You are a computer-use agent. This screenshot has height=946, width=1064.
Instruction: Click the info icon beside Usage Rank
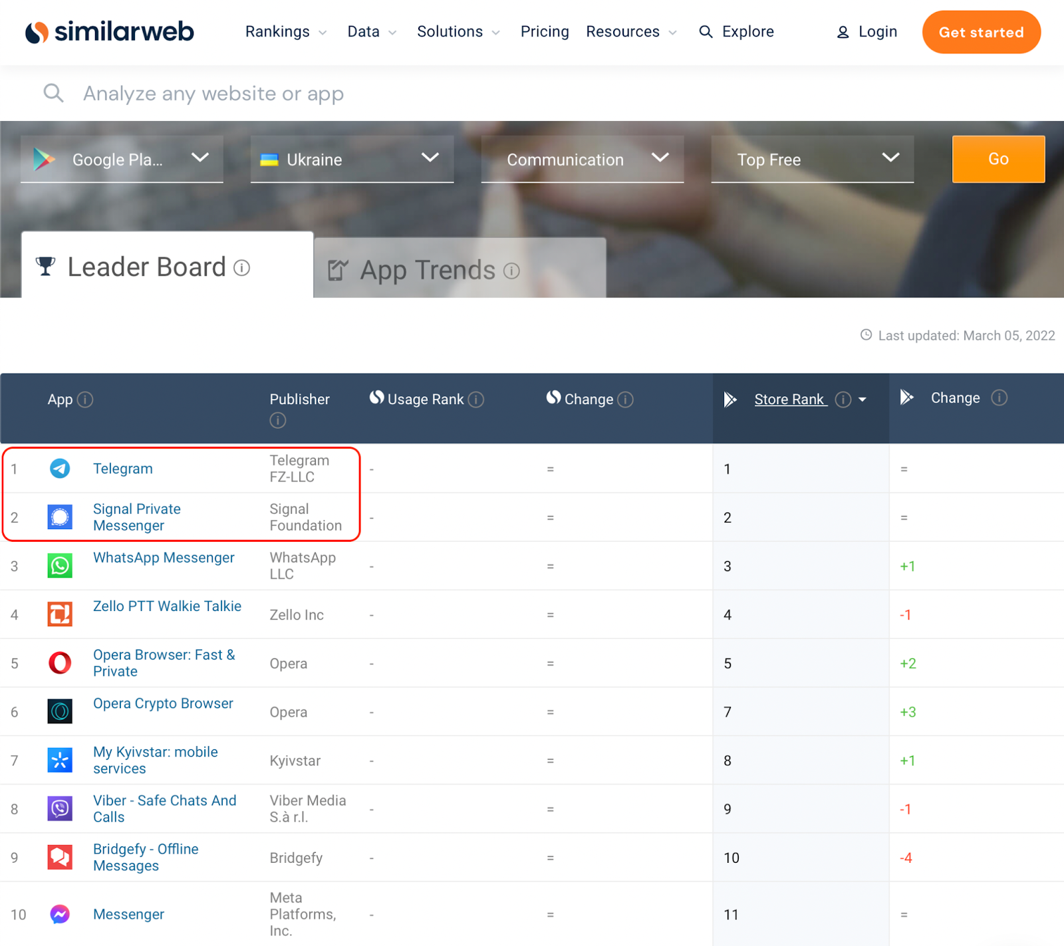coord(476,400)
